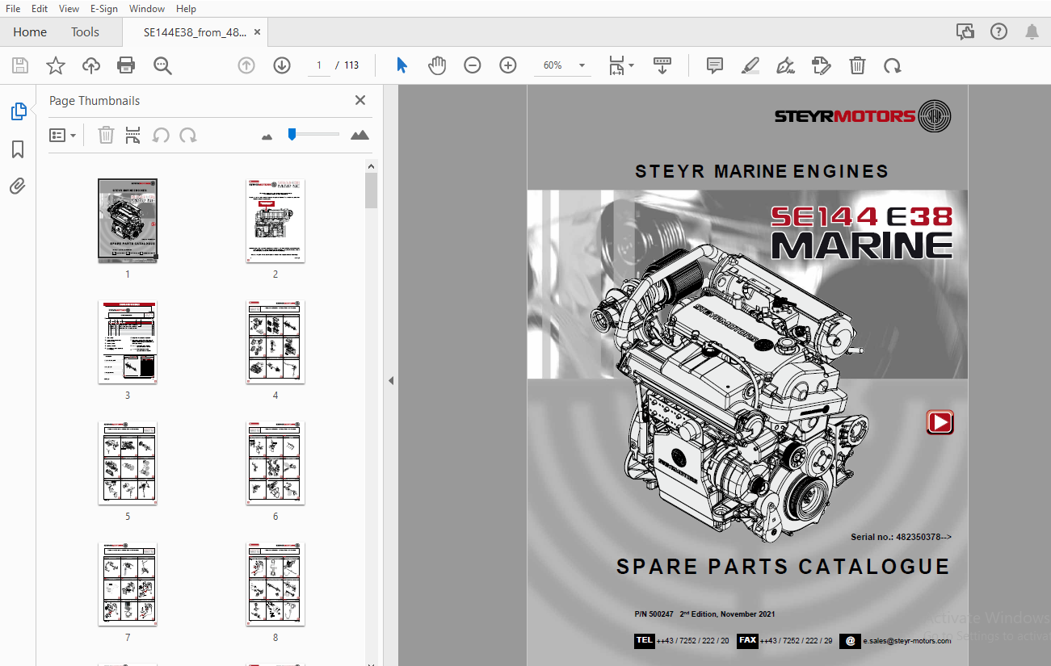Rotate thumbnails clockwise
This screenshot has height=666, width=1051.
point(188,135)
